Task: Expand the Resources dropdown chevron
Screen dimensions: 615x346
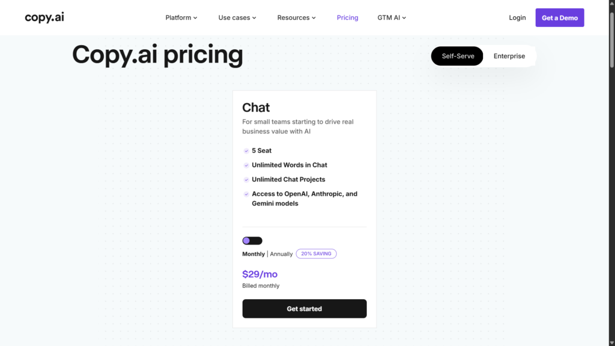Action: coord(314,18)
